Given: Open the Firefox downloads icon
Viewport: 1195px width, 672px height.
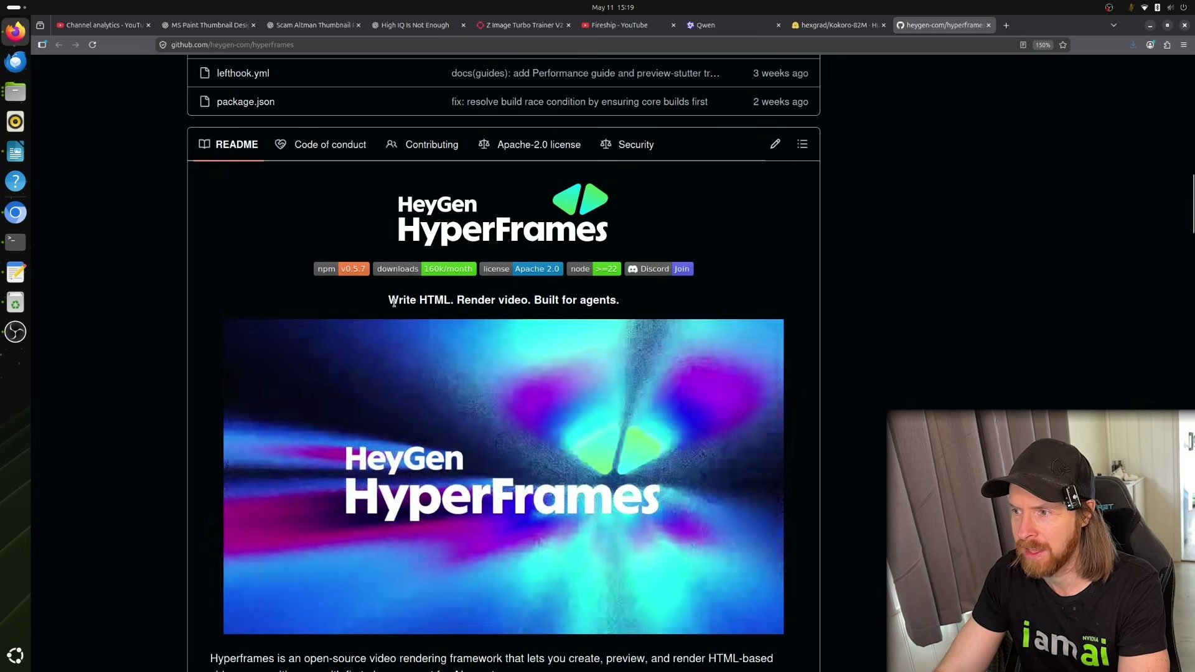Looking at the screenshot, I should (x=1133, y=45).
